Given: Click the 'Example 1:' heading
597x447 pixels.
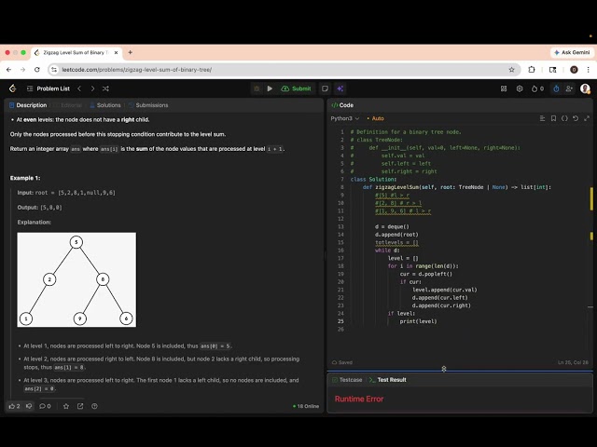Looking at the screenshot, I should click(25, 178).
